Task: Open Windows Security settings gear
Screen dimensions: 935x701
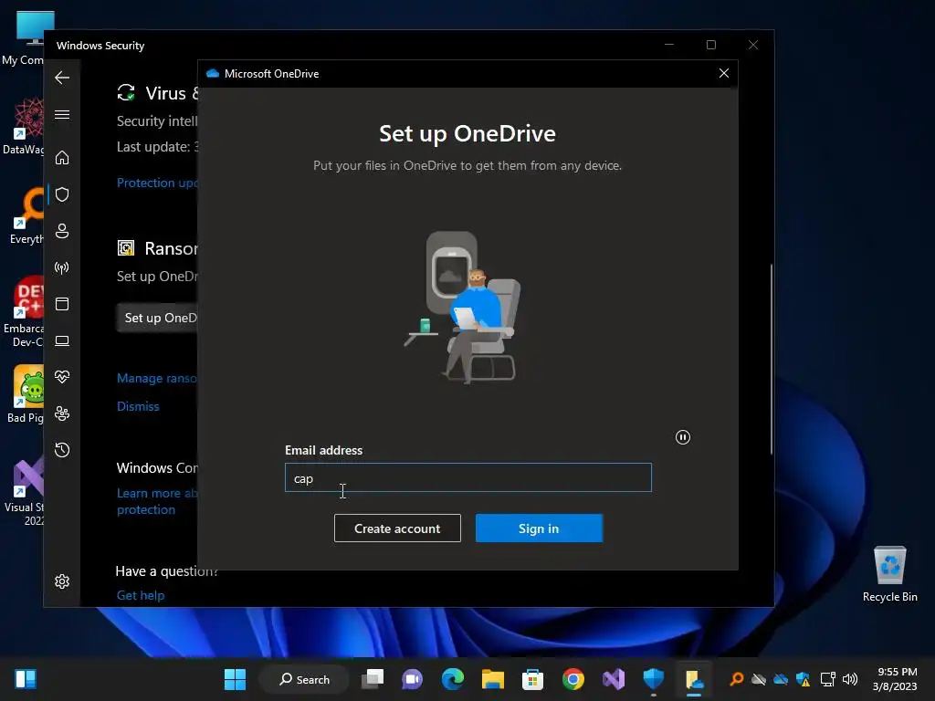Action: [62, 581]
